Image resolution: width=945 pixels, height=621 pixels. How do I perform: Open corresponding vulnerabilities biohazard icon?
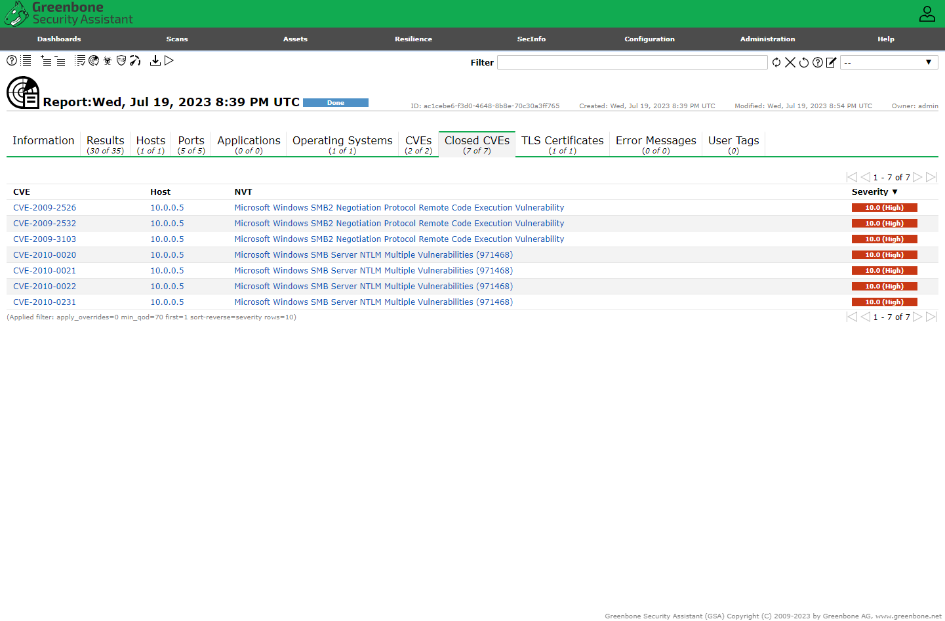[108, 60]
